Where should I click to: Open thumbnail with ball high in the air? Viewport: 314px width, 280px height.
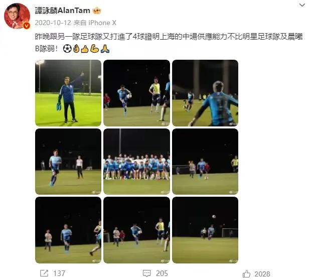205,230
